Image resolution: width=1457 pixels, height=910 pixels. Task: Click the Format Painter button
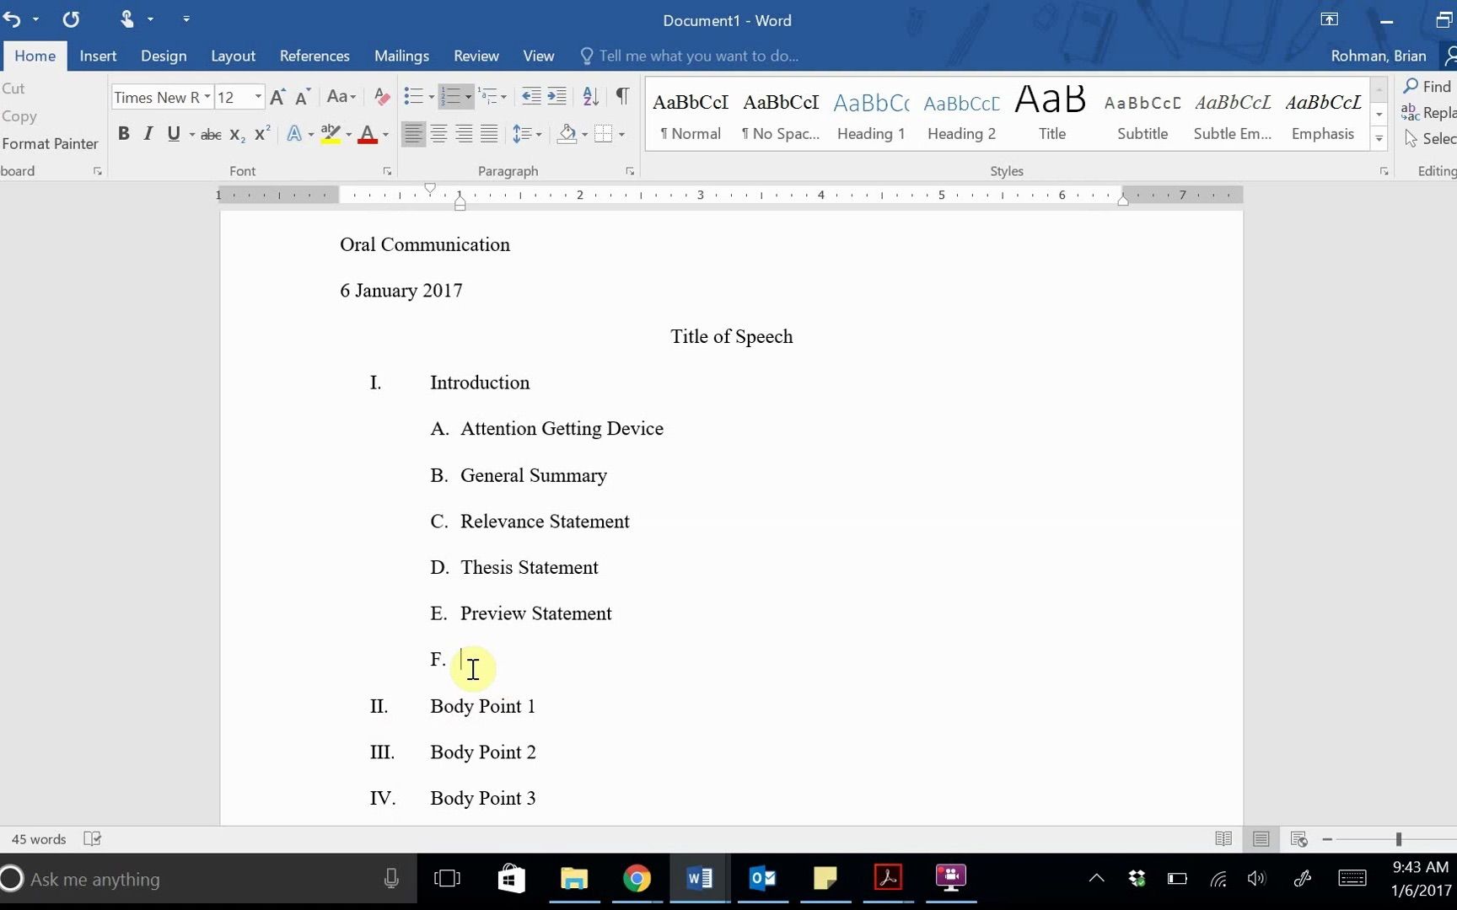pos(50,143)
